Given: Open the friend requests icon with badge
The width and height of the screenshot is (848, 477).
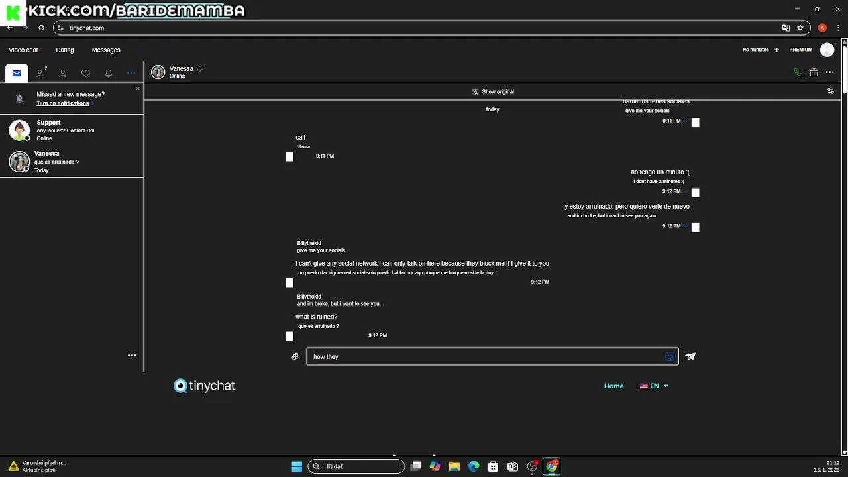Looking at the screenshot, I should tap(41, 73).
